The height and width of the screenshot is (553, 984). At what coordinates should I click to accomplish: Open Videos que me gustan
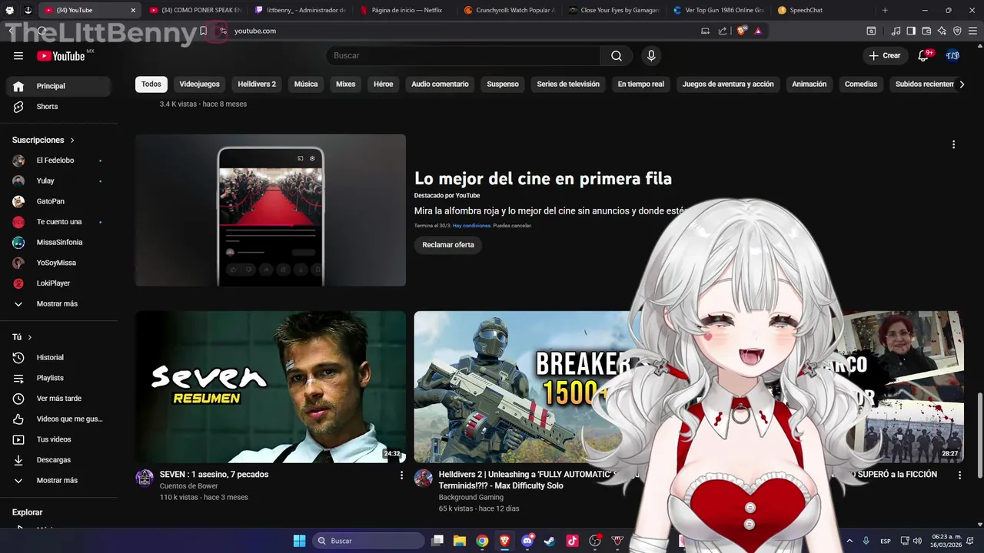tap(58, 419)
